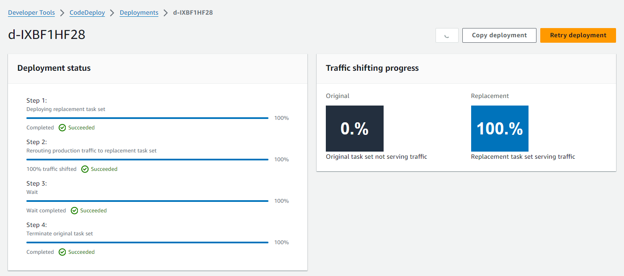
Task: Click the Traffic shifting progress heading
Action: click(372, 68)
